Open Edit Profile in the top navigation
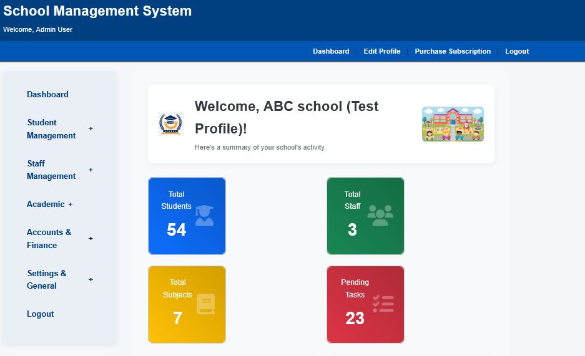This screenshot has height=356, width=585. tap(382, 51)
